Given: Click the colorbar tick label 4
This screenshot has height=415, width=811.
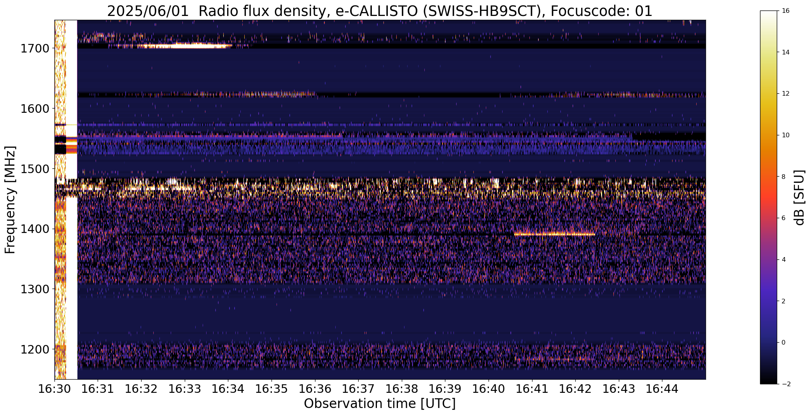Looking at the screenshot, I should [x=783, y=259].
